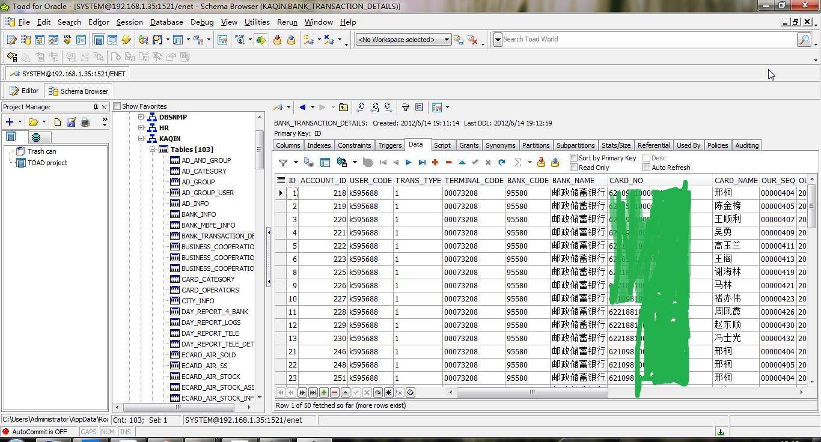Switch to the Script tab

pos(442,145)
